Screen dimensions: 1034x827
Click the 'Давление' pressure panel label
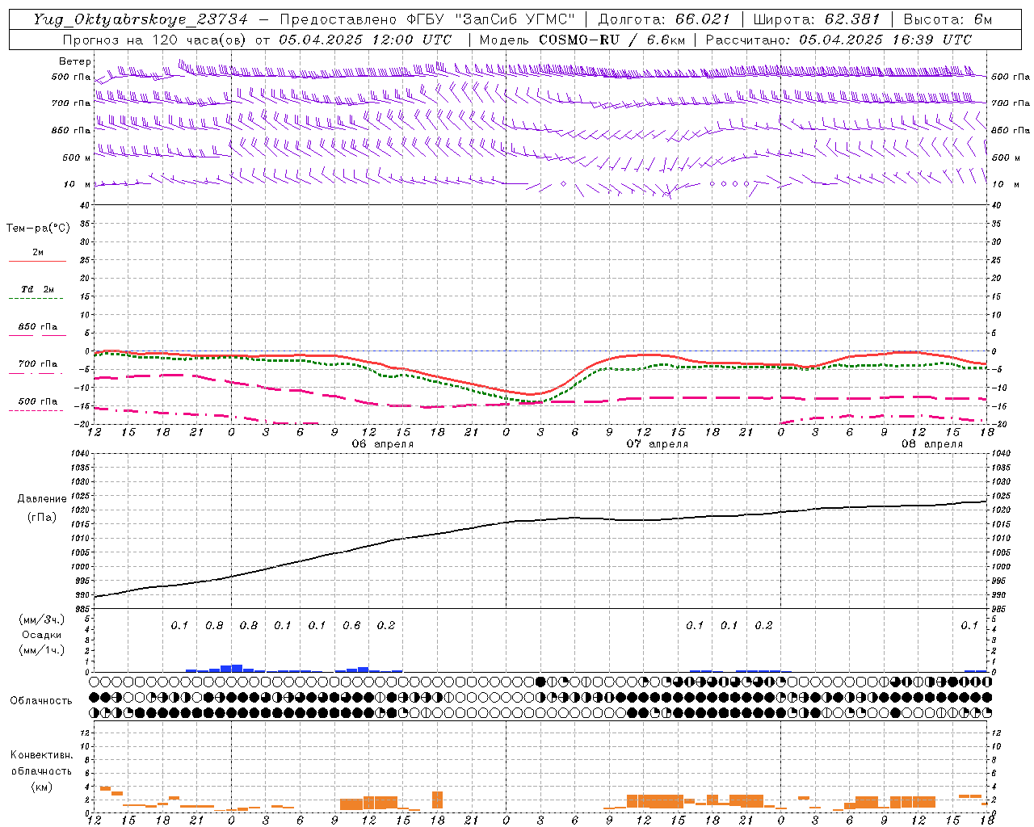42,499
